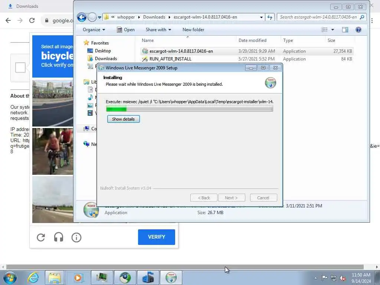
Task: Switch to the Downloads browser tab
Action: 27,6
